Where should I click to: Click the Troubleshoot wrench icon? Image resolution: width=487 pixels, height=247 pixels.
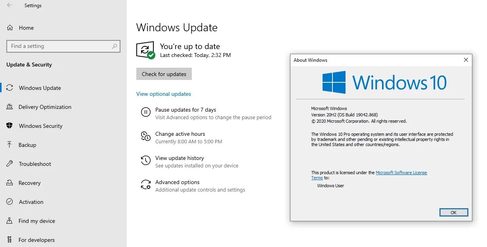point(10,164)
